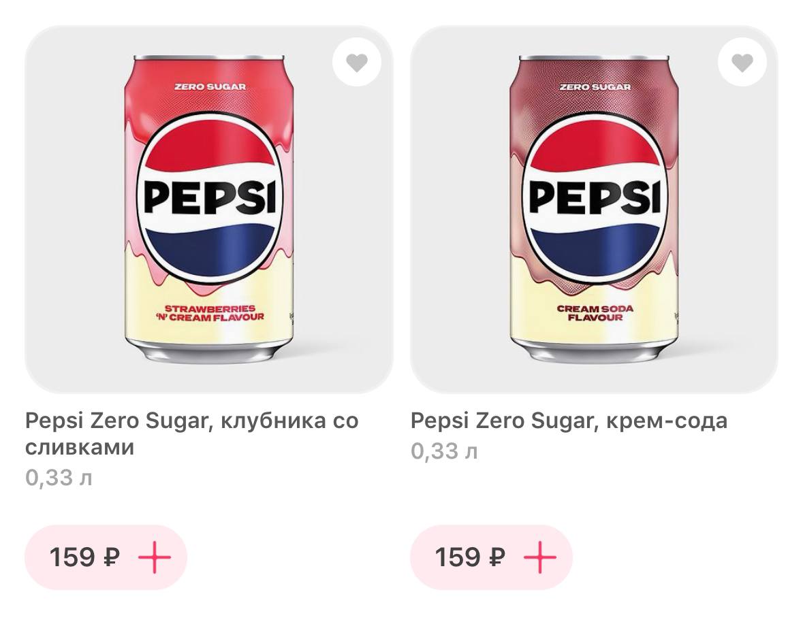Click "ZERO SUGAR" text on the red strawberries can
Viewport: 803px width, 622px height.
[x=210, y=87]
